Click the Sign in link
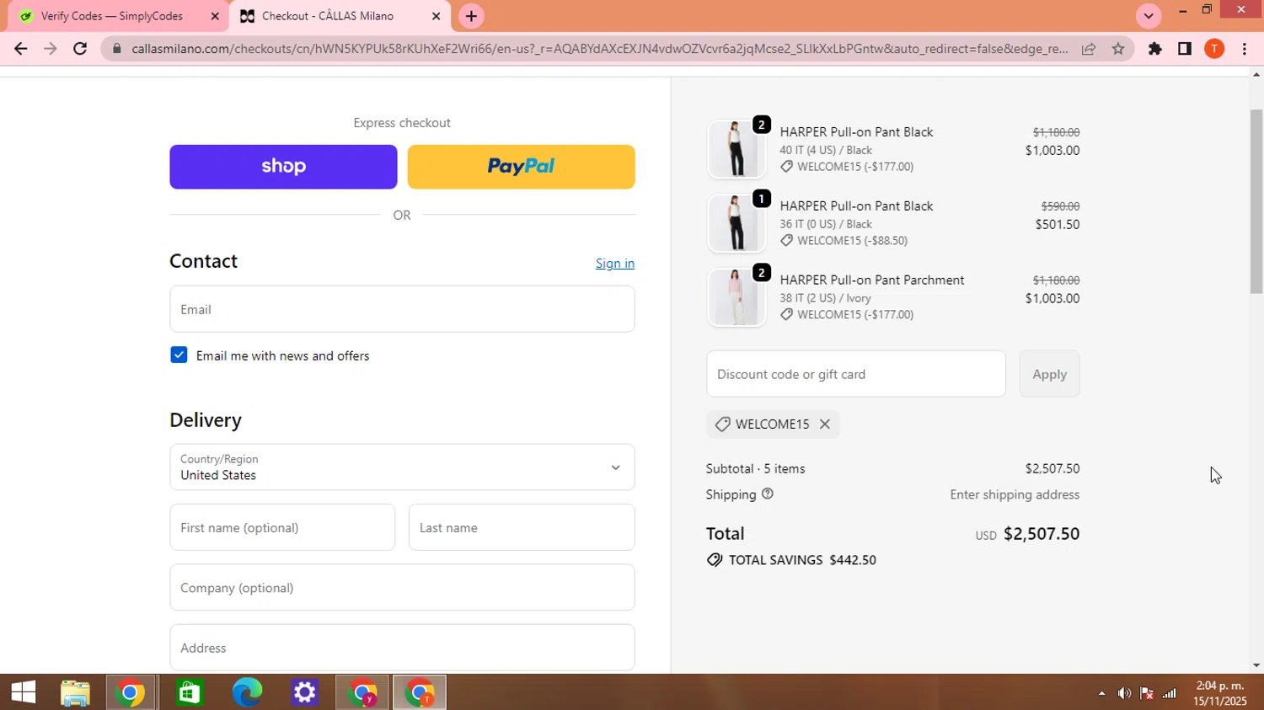The height and width of the screenshot is (710, 1264). click(615, 264)
